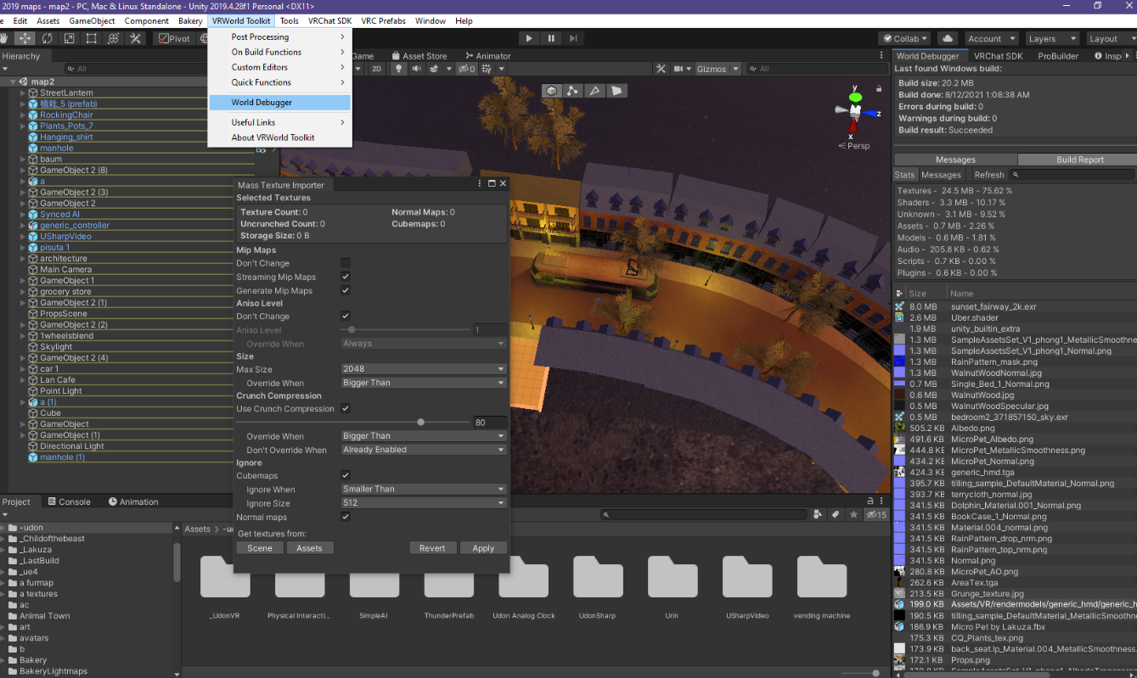Open cloud services icon next to Collab

[948, 38]
